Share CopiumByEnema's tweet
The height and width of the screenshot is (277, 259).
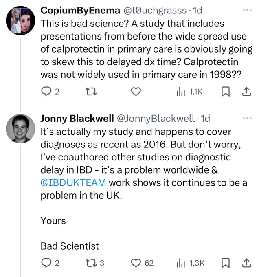point(246,92)
